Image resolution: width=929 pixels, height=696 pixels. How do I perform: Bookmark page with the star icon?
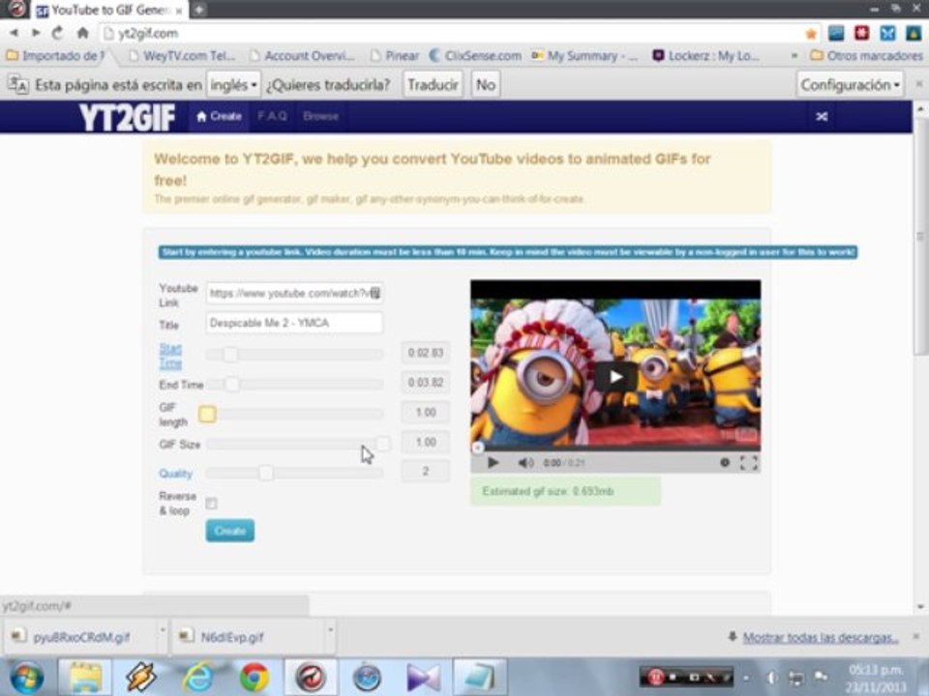pos(811,34)
